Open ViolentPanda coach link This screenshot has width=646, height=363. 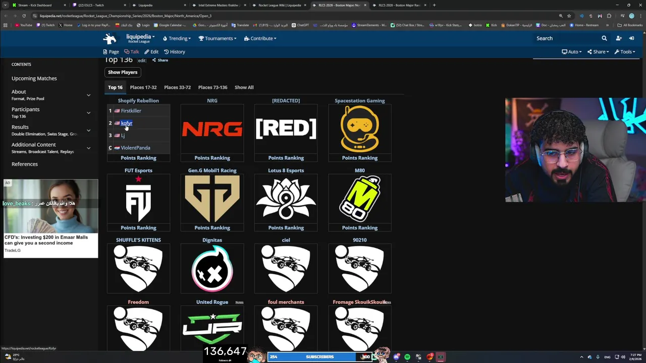coord(135,148)
